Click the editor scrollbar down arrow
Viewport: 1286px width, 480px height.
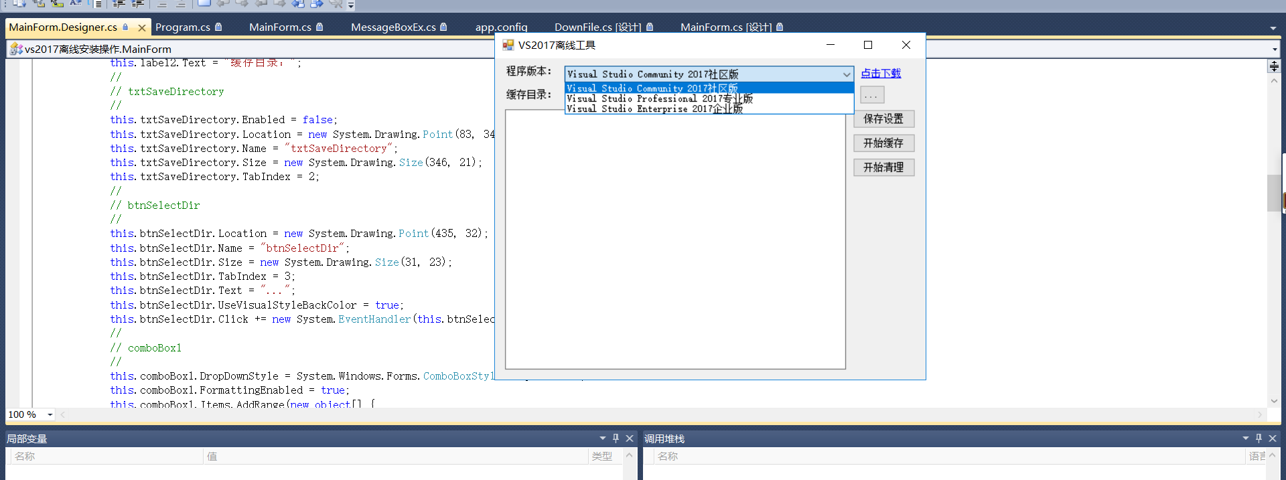tap(1274, 401)
